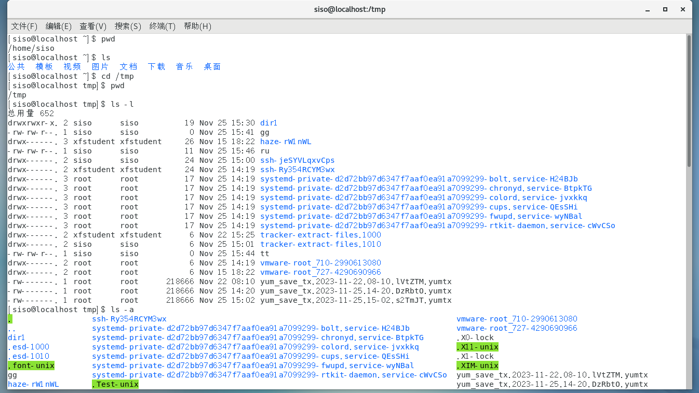Click tracker-extract-files.1000 directory name
The image size is (699, 393).
[x=321, y=235]
